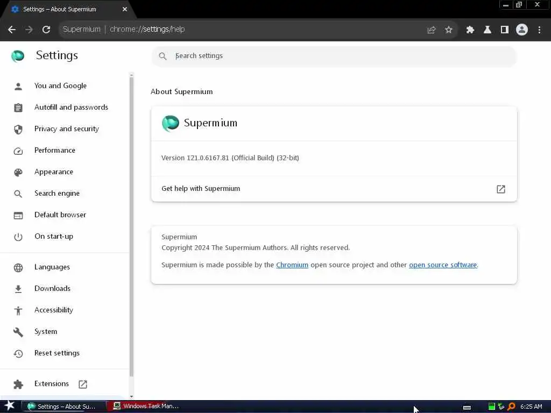This screenshot has height=413, width=551.
Task: Click the shield icon beside Privacy and security
Action: click(x=18, y=130)
